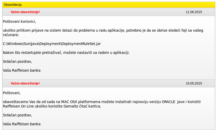
Task: Click 'Vaša Raiffeisen banka' in the 11.06.2015 notice
Action: (x=22, y=70)
